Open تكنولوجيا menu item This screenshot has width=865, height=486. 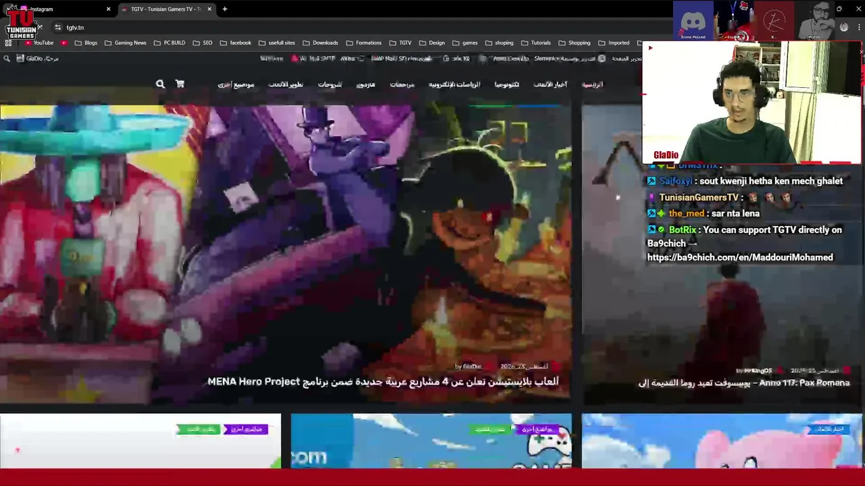pyautogui.click(x=507, y=84)
